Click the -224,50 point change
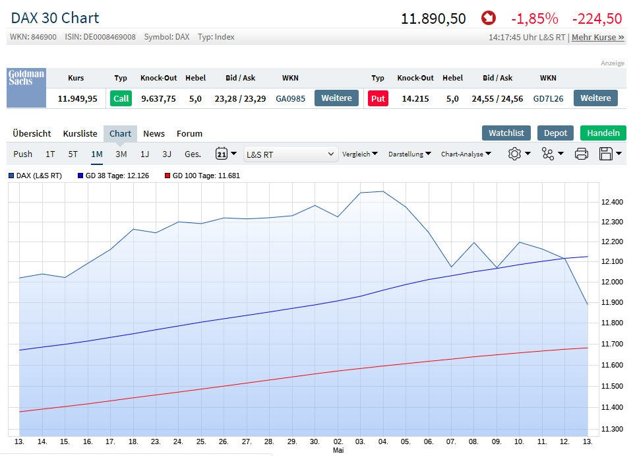The image size is (635, 456). 597,18
